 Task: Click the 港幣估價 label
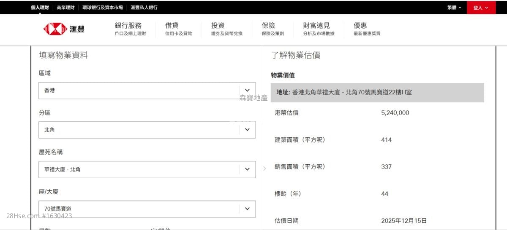coord(286,113)
